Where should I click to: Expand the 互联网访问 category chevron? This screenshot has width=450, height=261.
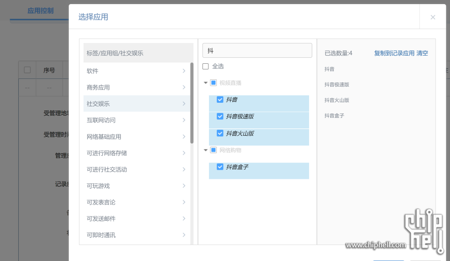pyautogui.click(x=184, y=120)
